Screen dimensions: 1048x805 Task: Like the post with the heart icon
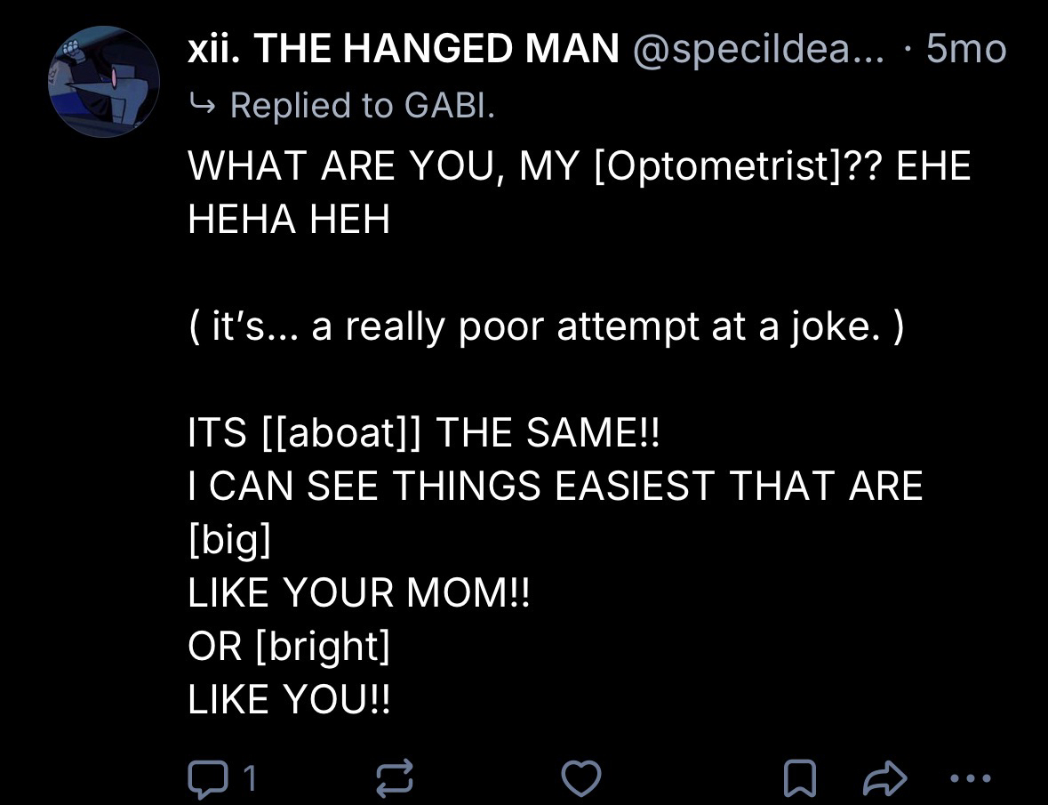(x=582, y=778)
